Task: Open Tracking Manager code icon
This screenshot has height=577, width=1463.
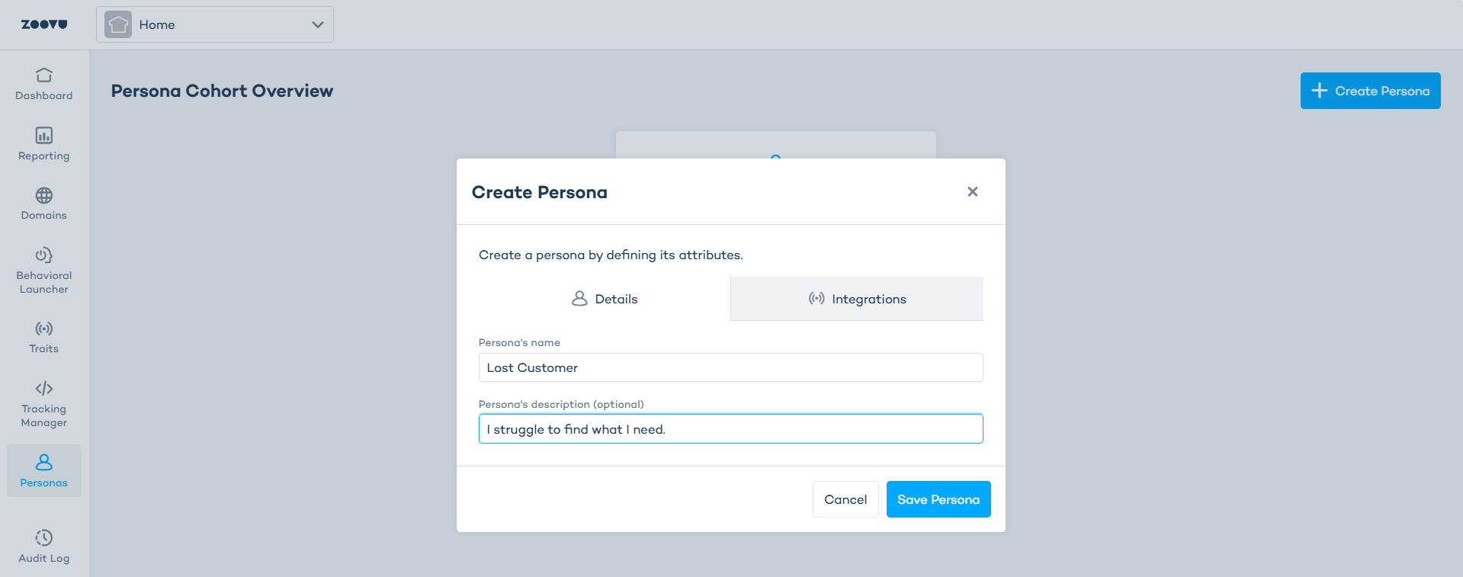Action: coord(44,389)
